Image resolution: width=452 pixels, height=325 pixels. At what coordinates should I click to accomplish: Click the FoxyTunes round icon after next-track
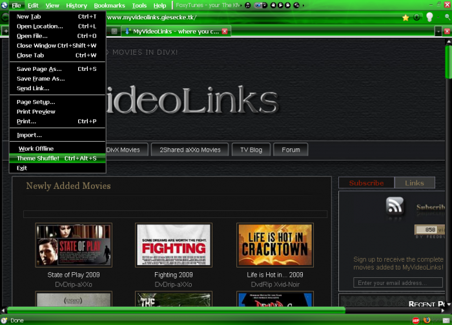click(x=296, y=5)
